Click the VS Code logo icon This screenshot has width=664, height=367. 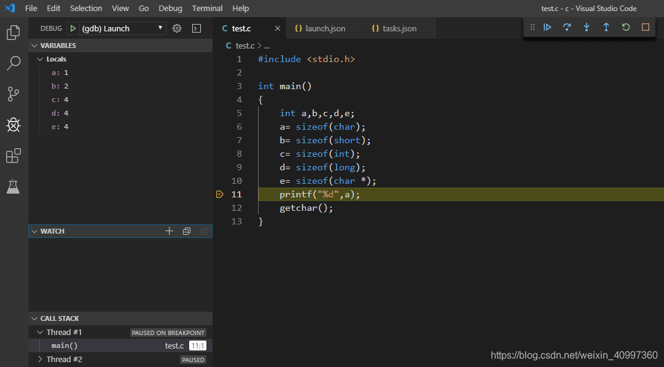10,8
